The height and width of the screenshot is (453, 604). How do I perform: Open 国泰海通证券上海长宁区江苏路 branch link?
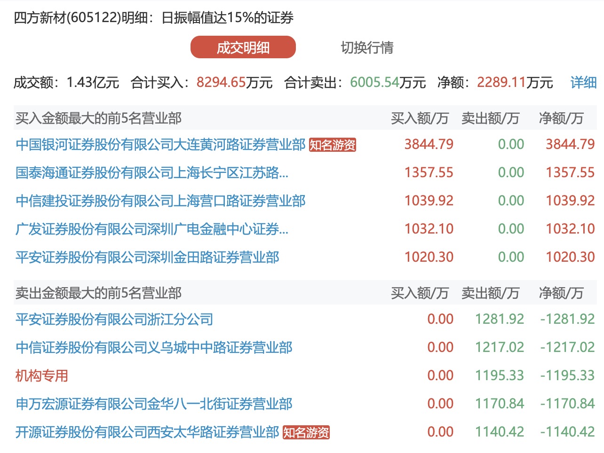coord(152,173)
